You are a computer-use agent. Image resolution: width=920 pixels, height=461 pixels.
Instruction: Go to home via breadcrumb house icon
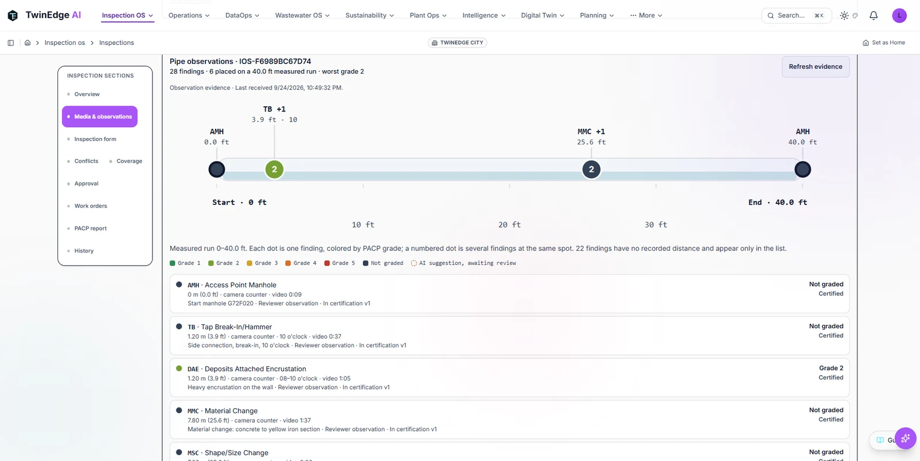(27, 43)
